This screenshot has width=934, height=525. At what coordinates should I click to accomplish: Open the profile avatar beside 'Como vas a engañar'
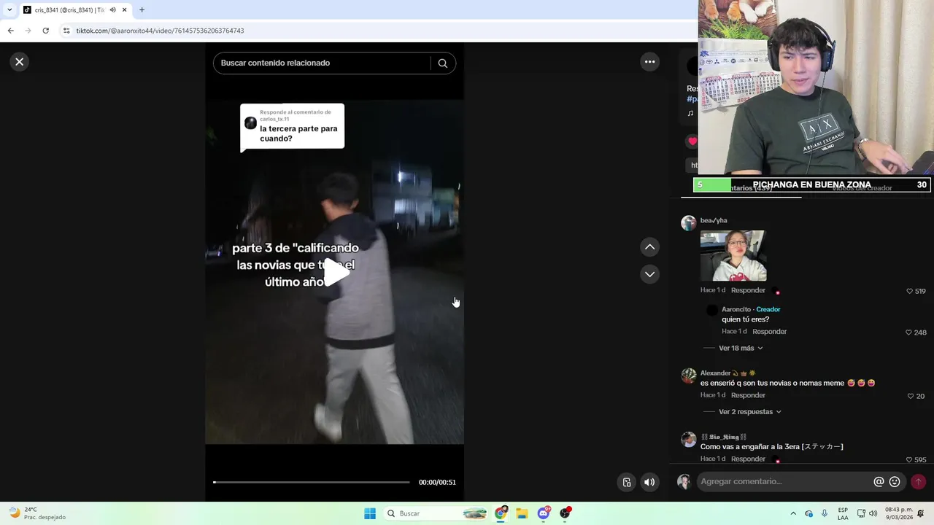[x=688, y=439]
